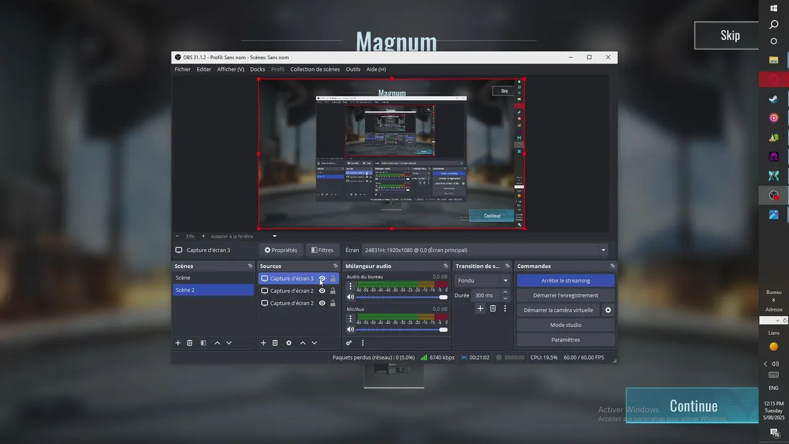
Task: Open Mic/Aux three-dot options
Action: click(x=351, y=319)
